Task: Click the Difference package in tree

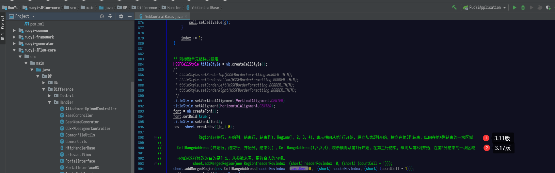Action: [60, 89]
